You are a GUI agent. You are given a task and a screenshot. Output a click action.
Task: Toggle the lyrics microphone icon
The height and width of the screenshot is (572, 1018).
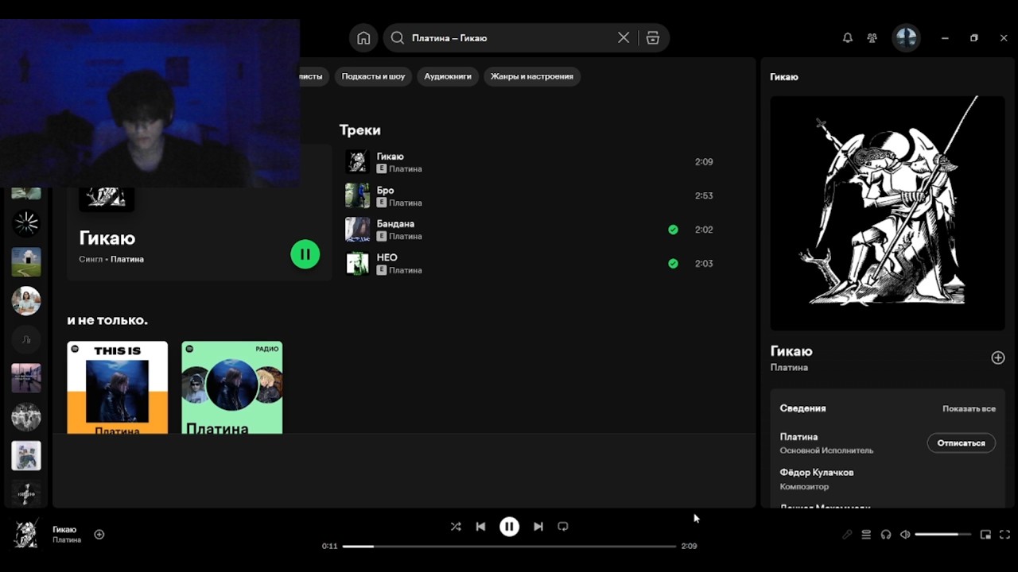pos(847,535)
